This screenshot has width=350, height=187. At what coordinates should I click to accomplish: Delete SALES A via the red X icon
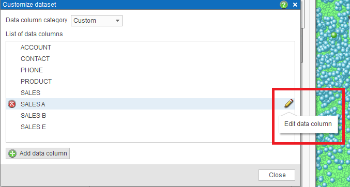(12, 104)
